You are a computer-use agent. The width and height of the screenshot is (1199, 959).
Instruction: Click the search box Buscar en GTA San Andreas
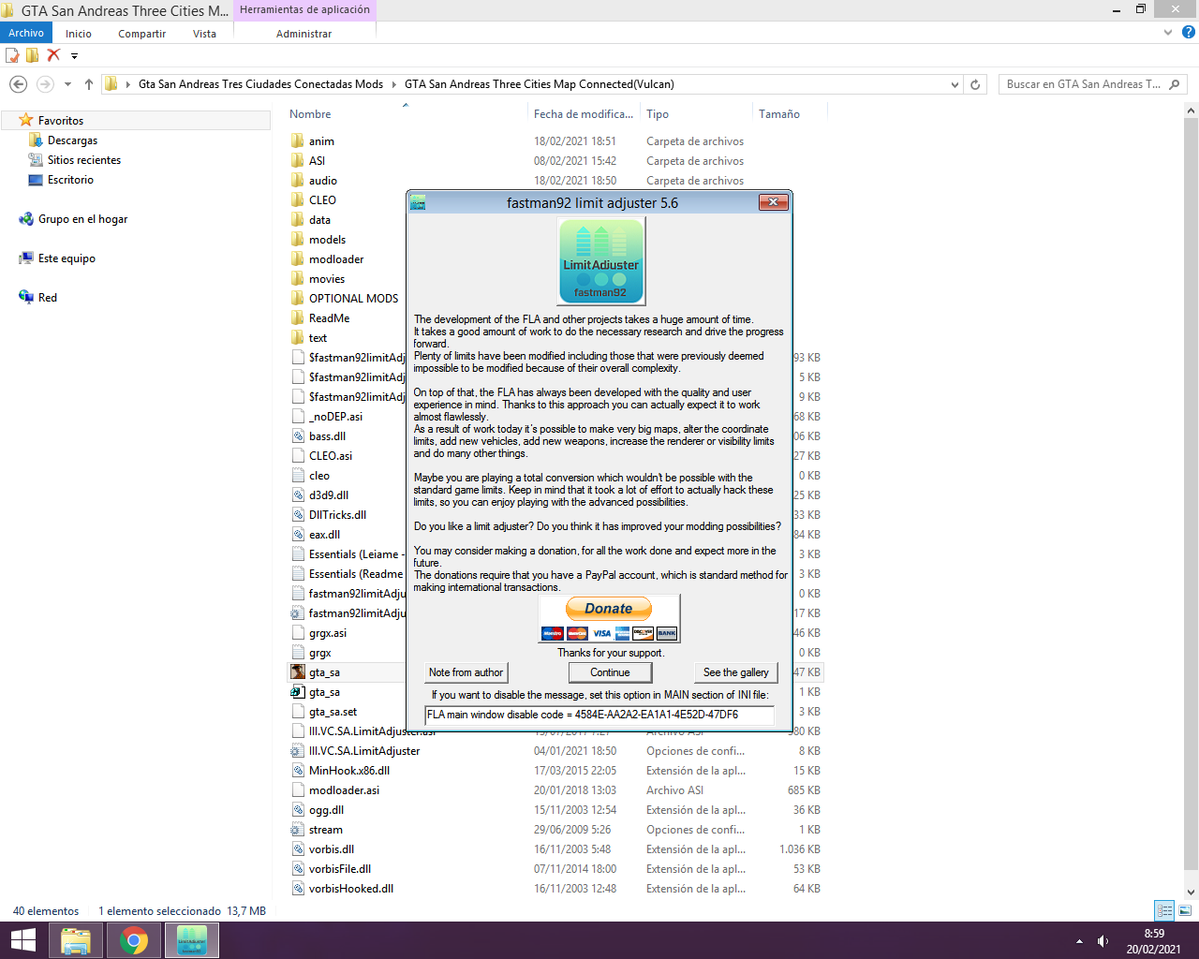pos(1083,84)
